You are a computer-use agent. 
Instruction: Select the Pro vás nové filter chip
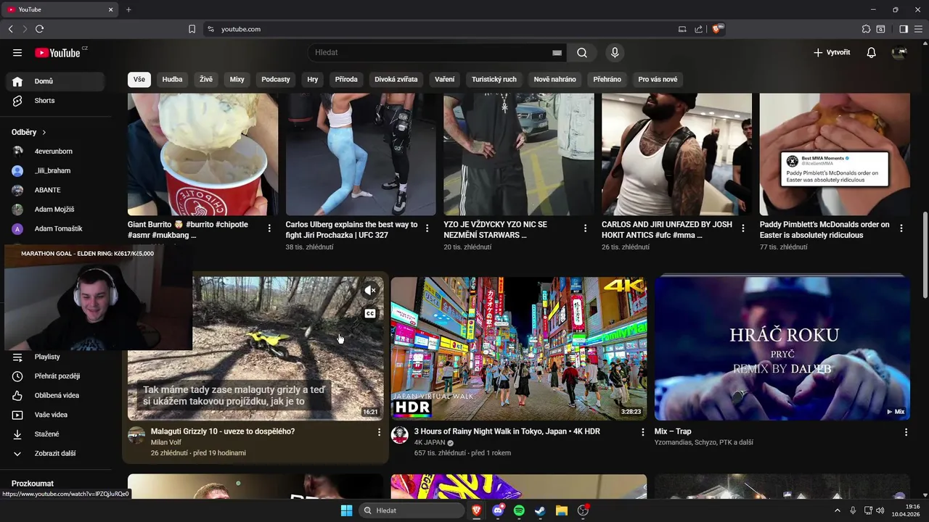(658, 79)
